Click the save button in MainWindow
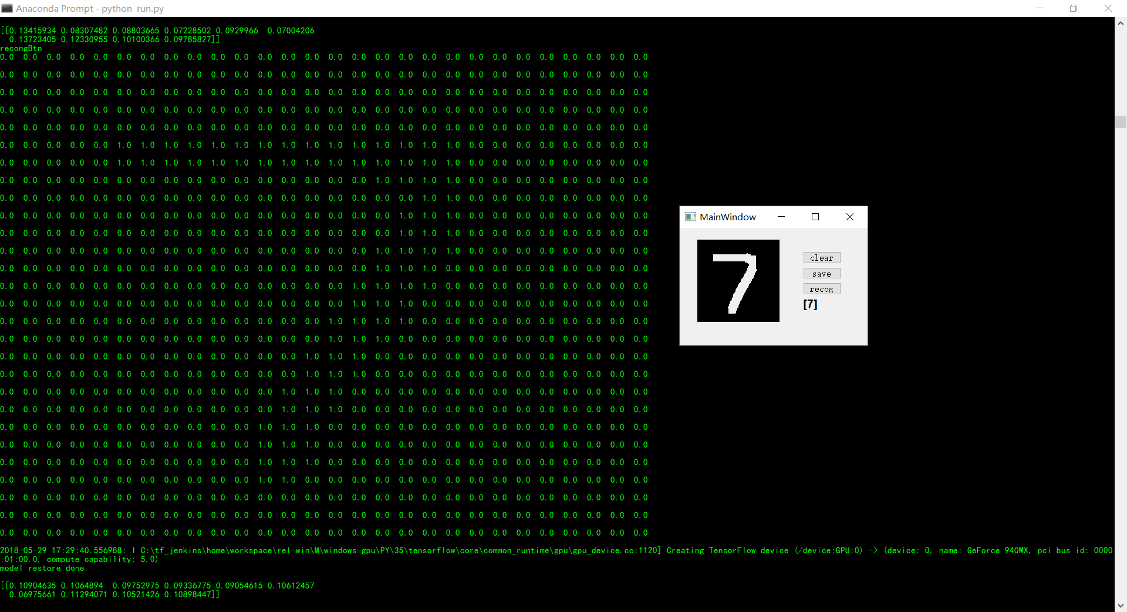Image resolution: width=1127 pixels, height=612 pixels. (x=822, y=274)
